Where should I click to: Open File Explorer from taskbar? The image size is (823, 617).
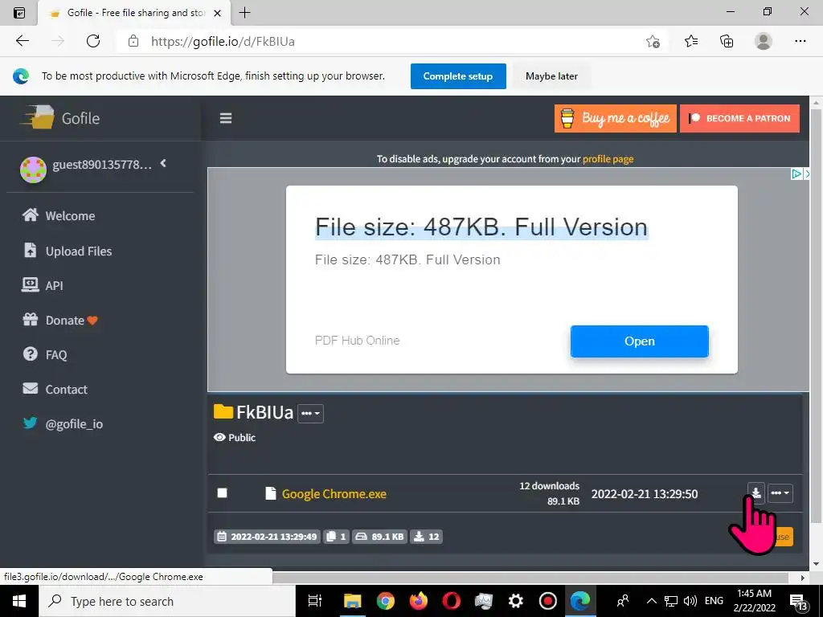(x=352, y=601)
